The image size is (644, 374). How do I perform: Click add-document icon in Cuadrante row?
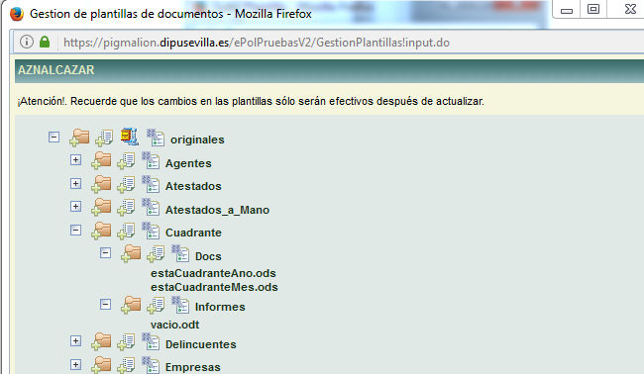point(126,232)
